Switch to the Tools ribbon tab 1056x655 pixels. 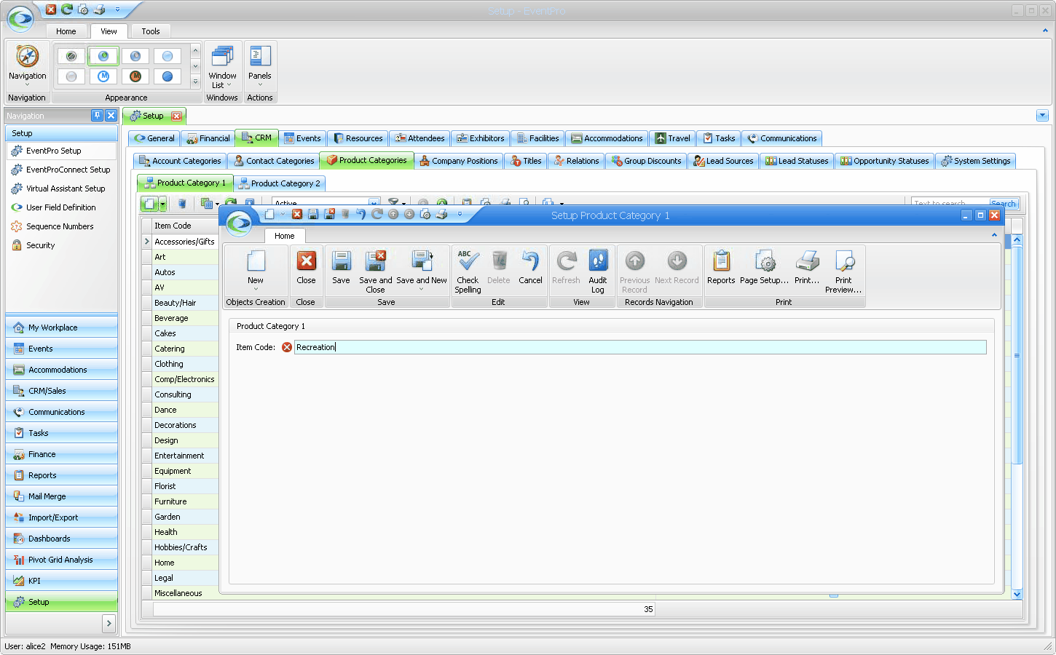151,31
